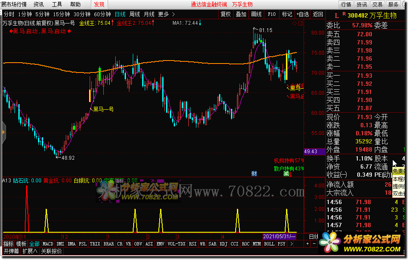Select the ASI indicator
Image resolution: width=409 pixels, height=260 pixels.
point(149,244)
